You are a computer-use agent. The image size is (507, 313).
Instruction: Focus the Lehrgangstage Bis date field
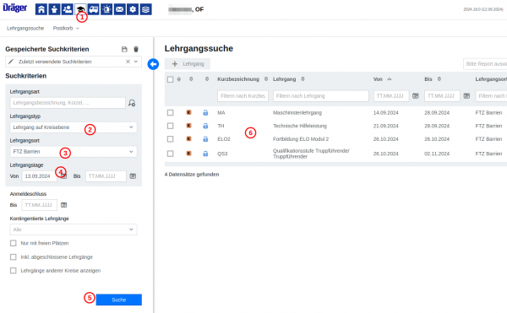pyautogui.click(x=106, y=176)
